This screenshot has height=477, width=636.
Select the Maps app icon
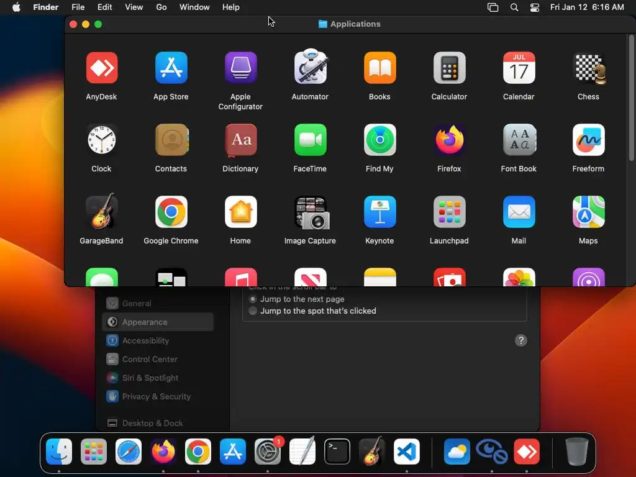(x=589, y=212)
